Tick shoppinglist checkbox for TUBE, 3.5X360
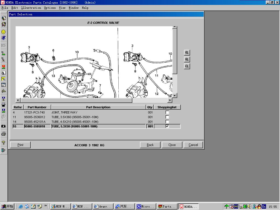This screenshot has width=280, height=210. coord(167,117)
